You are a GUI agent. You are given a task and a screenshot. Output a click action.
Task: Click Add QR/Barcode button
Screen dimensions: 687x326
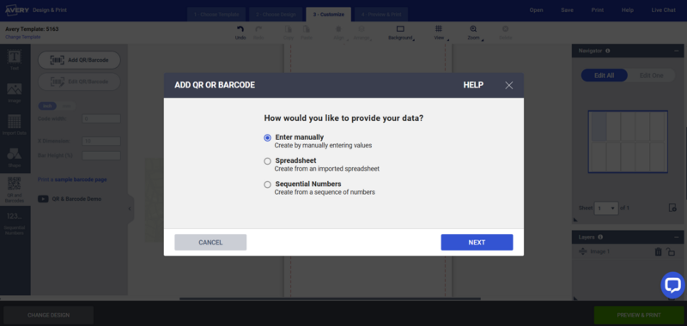click(79, 60)
